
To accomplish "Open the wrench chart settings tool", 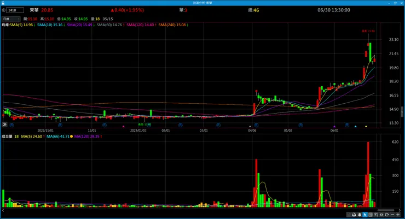I will tap(376, 215).
